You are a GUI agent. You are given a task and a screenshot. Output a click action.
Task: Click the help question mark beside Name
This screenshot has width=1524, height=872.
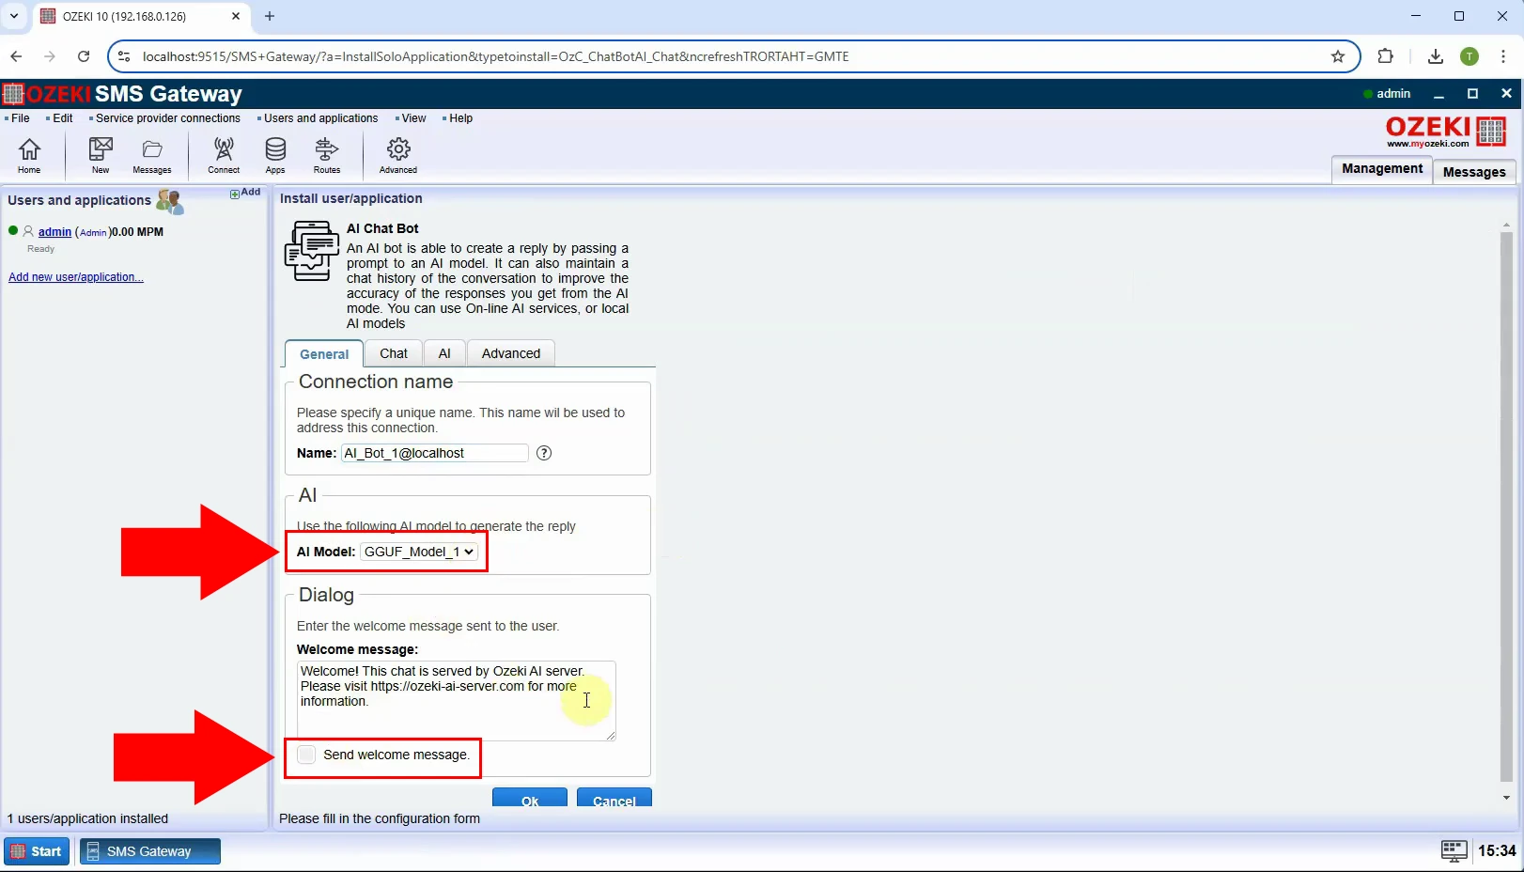544,453
